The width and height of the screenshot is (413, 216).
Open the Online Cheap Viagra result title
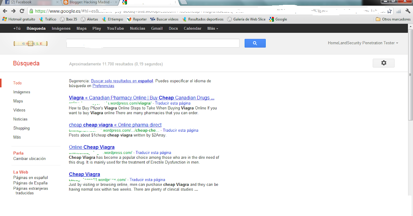92,147
